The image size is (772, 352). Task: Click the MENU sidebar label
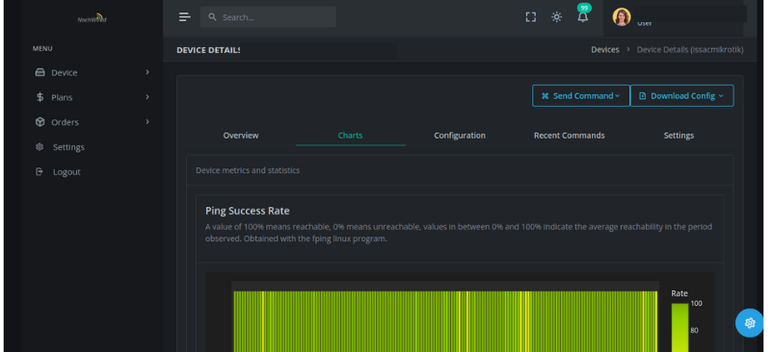point(42,49)
